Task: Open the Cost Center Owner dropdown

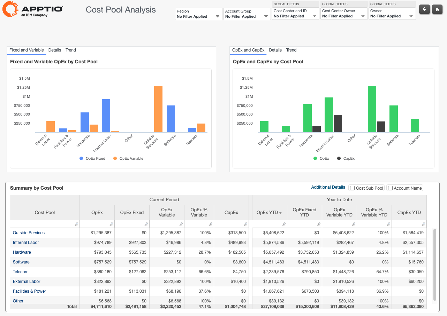Action: (x=344, y=14)
